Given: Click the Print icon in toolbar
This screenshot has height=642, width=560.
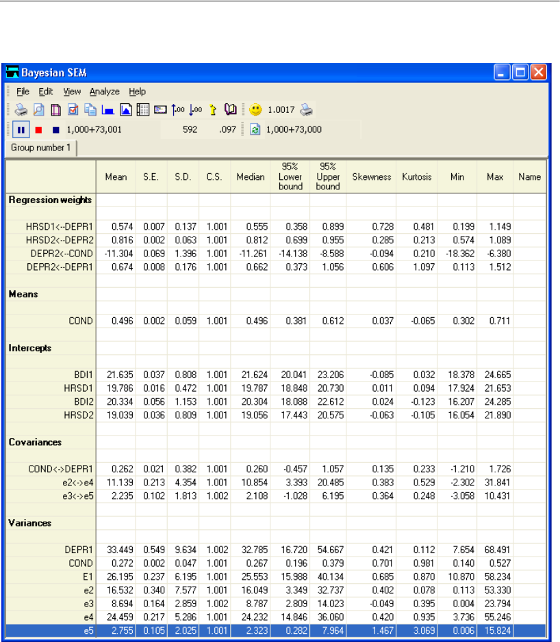Looking at the screenshot, I should point(22,109).
